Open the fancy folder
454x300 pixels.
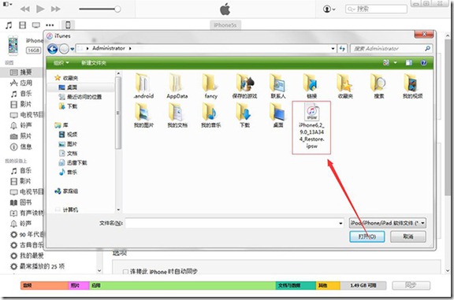click(210, 86)
